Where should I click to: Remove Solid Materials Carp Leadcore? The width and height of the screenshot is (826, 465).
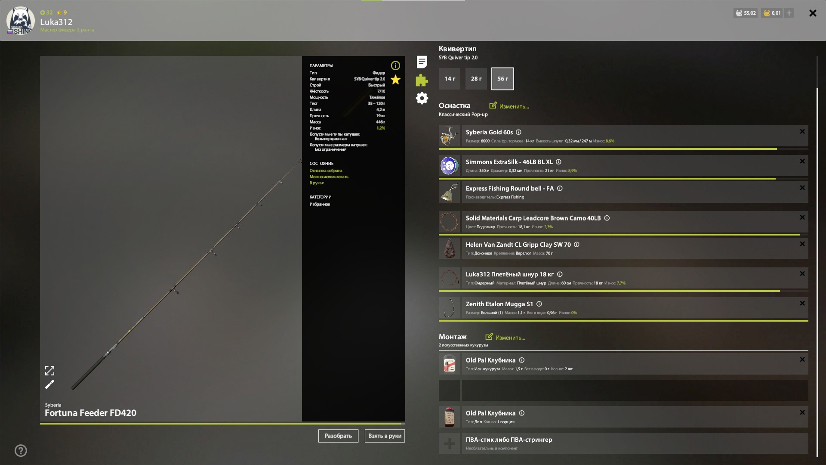(802, 218)
